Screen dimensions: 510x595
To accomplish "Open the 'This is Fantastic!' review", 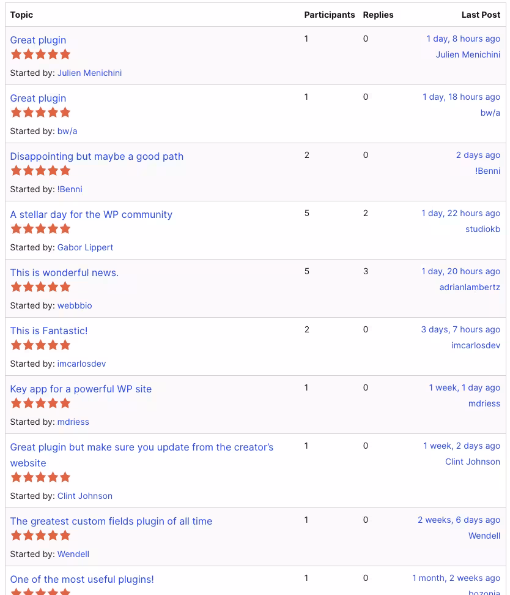I will (49, 331).
